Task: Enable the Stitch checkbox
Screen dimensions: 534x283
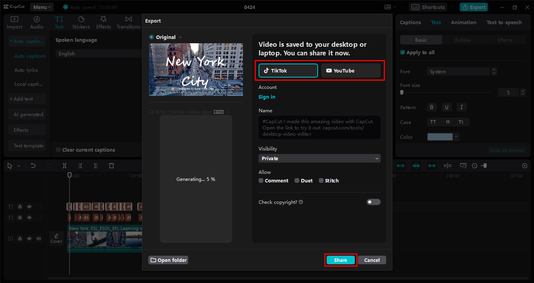Action: (x=321, y=181)
